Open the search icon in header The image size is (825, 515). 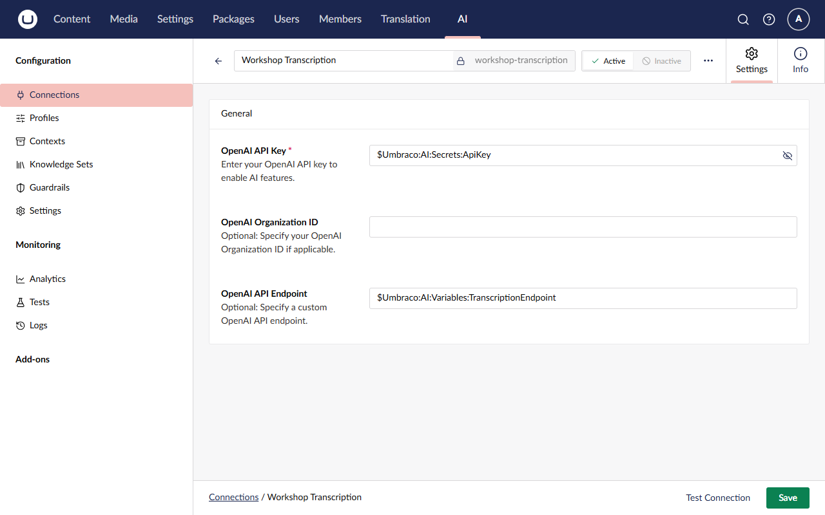pos(743,19)
